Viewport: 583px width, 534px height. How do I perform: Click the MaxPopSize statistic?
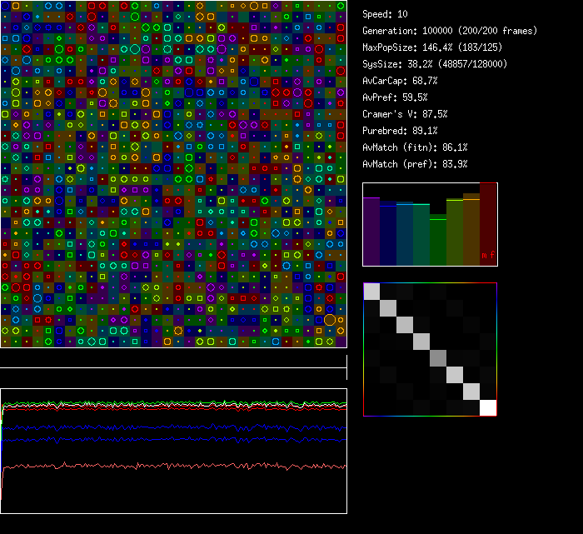point(426,47)
